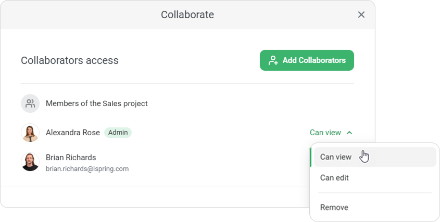Screen dimensions: 440x222
Task: Collapse the permission chevron next to Can view
Action: [x=349, y=133]
